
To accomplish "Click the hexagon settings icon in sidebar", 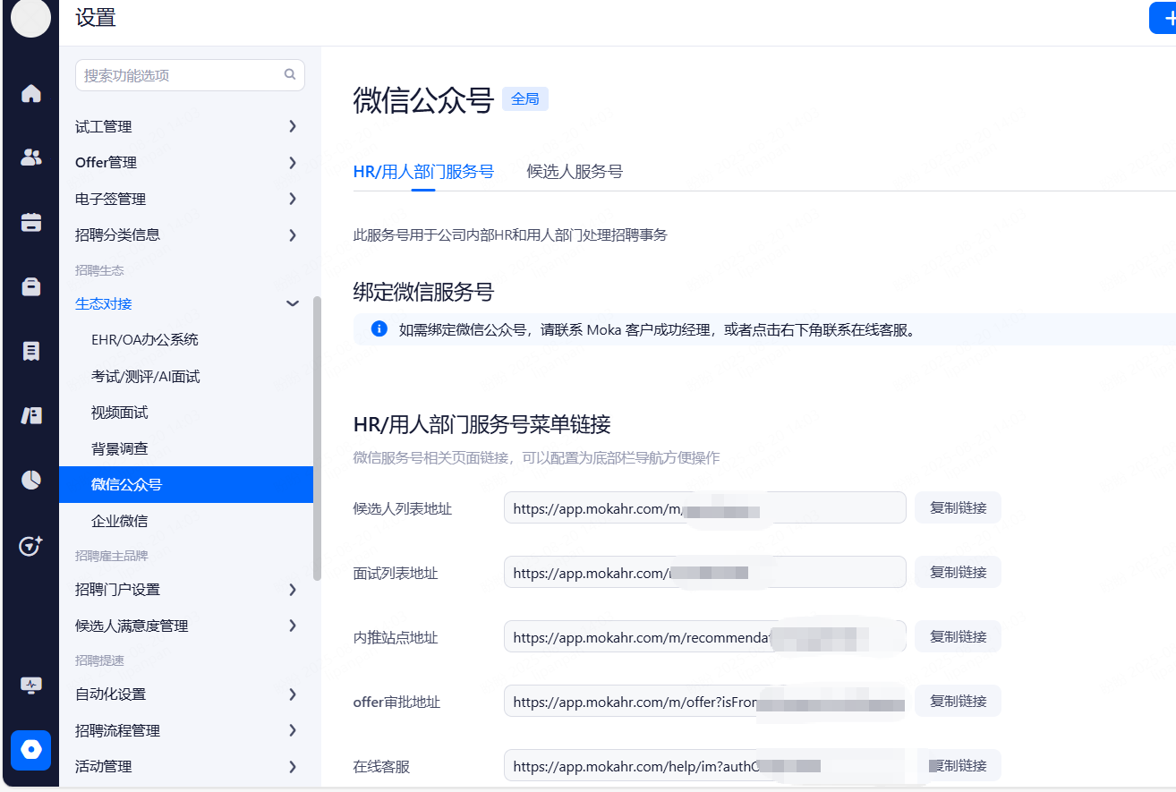I will tap(31, 749).
